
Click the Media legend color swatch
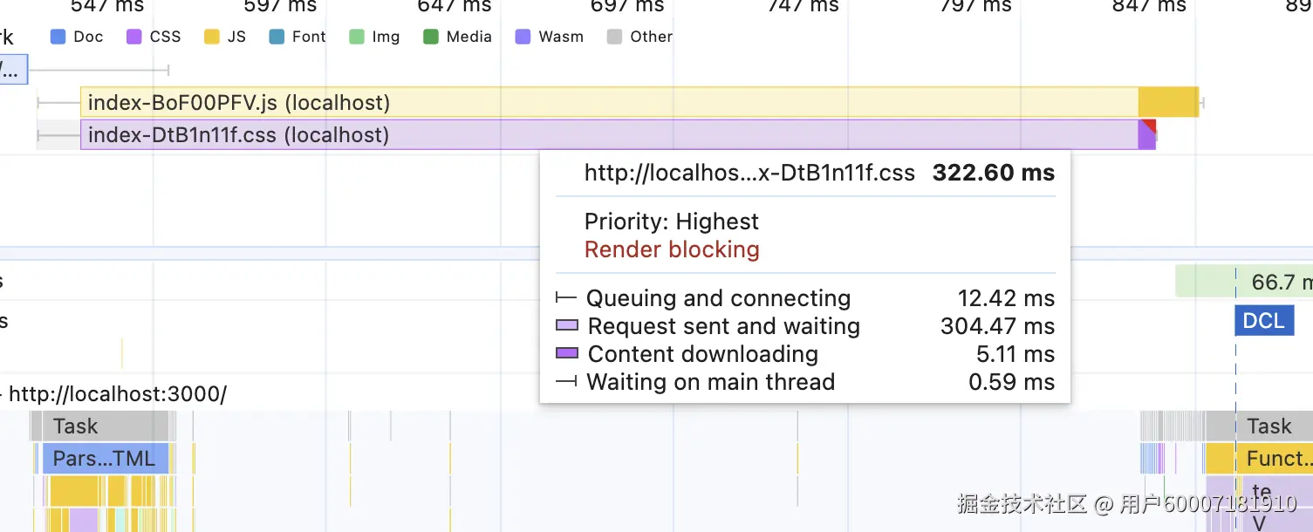tap(430, 37)
